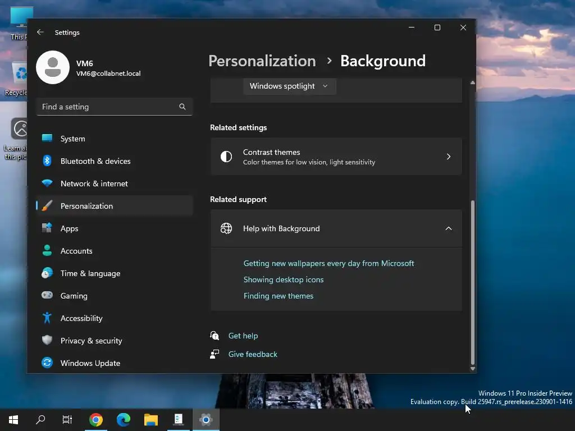Viewport: 575px width, 431px height.
Task: Click the Apps icon in sidebar
Action: point(47,228)
